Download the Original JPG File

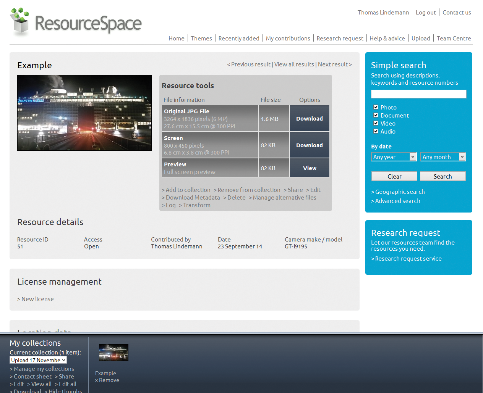coord(310,118)
